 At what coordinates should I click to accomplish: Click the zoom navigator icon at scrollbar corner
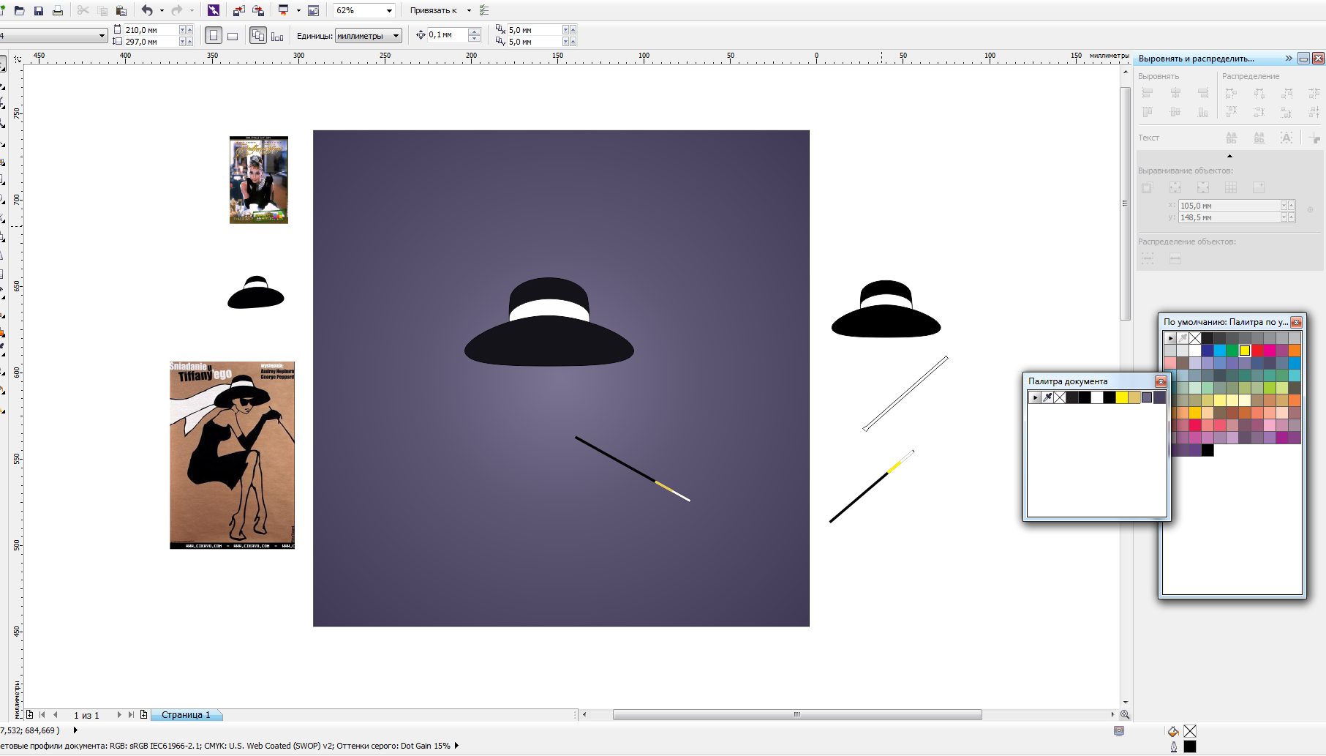click(x=1125, y=715)
